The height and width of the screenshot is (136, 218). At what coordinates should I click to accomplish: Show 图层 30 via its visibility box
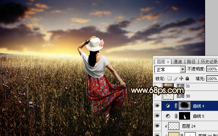point(157,96)
